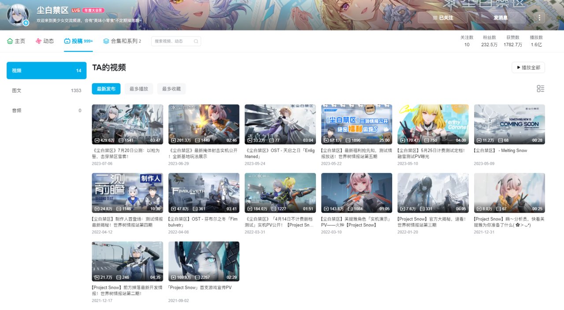Viewport: 564px width, 310px height.
Task: Sort videos by 最多播放
Action: [139, 89]
